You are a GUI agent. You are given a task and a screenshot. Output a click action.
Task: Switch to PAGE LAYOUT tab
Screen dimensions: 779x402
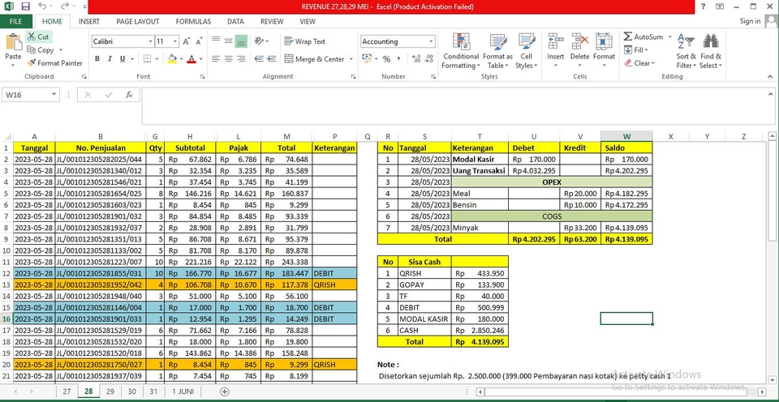point(138,21)
